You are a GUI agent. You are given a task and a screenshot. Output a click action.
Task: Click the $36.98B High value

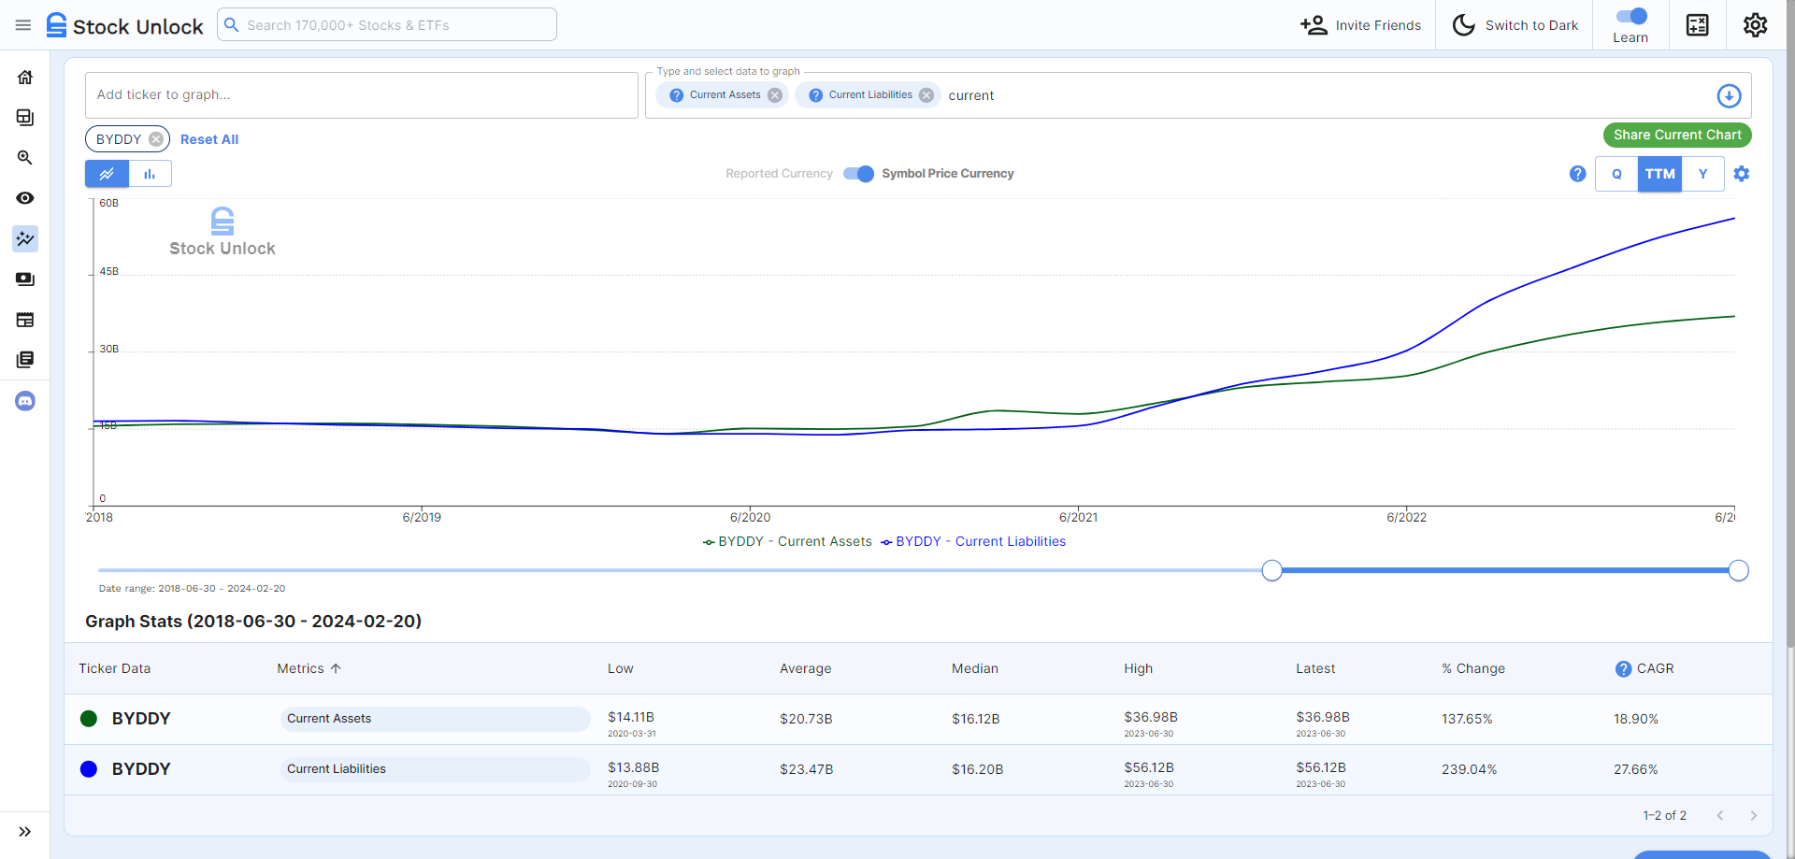point(1151,717)
